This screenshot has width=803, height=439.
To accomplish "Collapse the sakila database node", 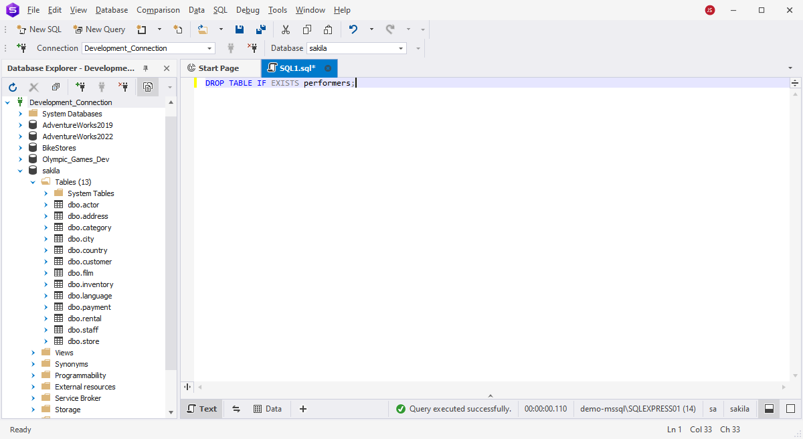I will pyautogui.click(x=20, y=171).
